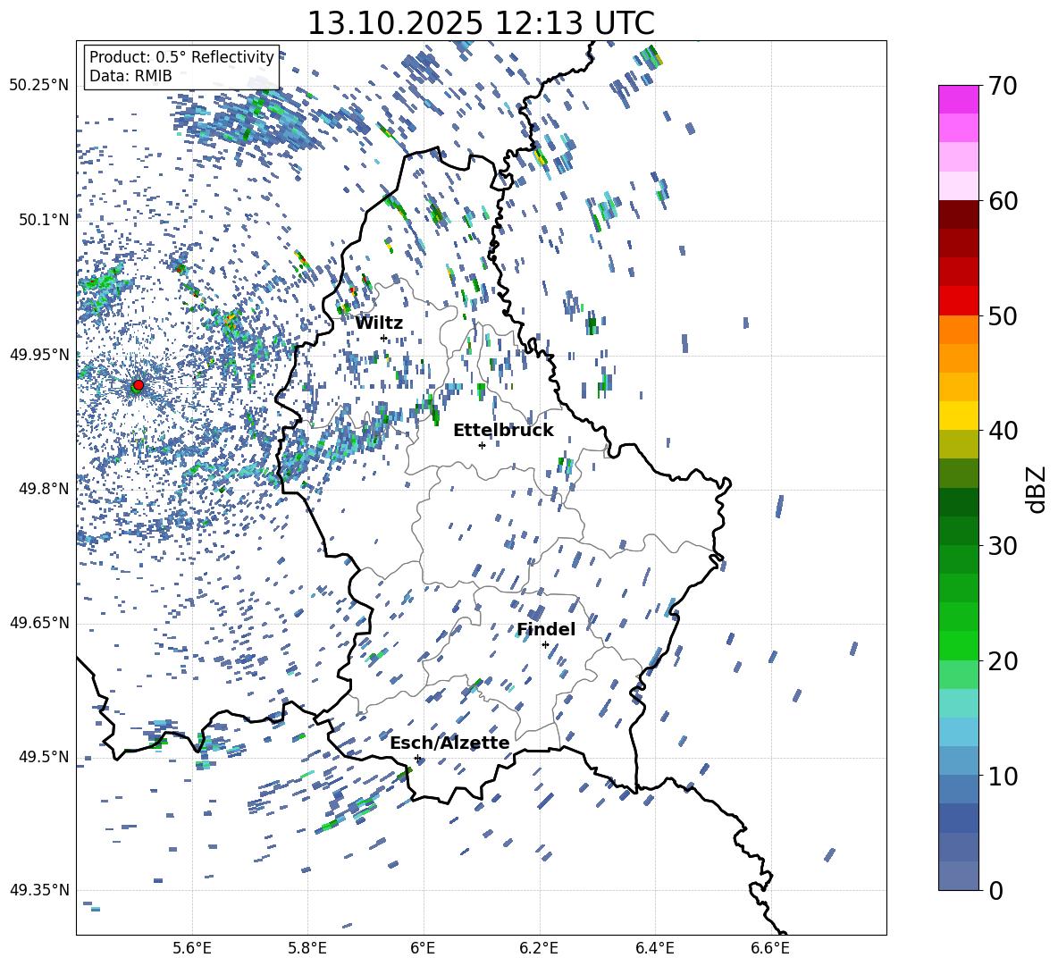Pick the dark maroon swatch just below 60 dBZ

click(x=959, y=214)
